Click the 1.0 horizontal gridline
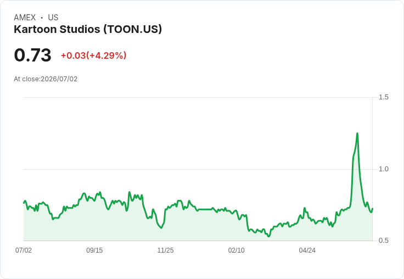The image size is (404, 279). pos(198,169)
